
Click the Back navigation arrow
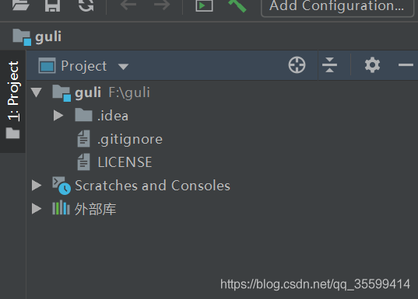click(x=128, y=4)
